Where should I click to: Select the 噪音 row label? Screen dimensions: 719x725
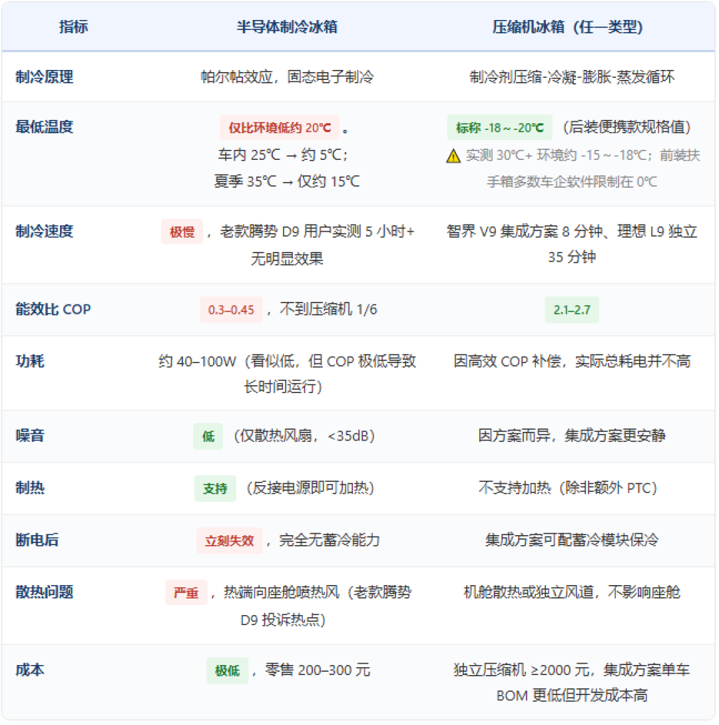[30, 436]
